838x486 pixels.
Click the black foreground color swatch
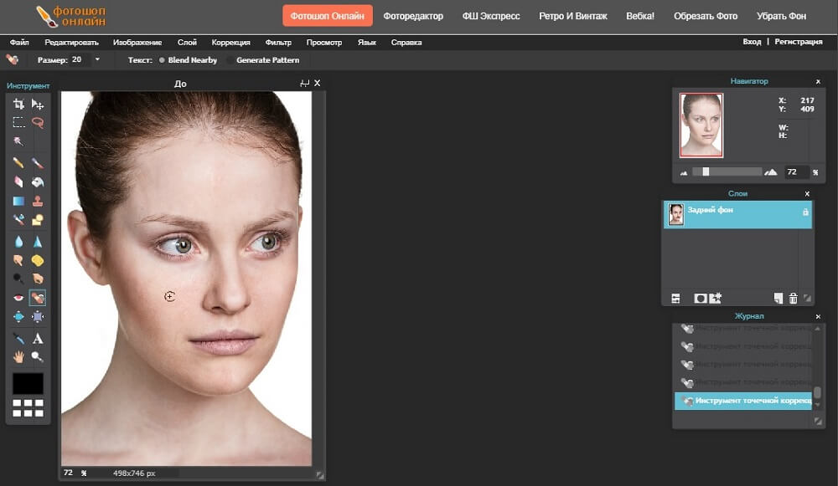28,383
